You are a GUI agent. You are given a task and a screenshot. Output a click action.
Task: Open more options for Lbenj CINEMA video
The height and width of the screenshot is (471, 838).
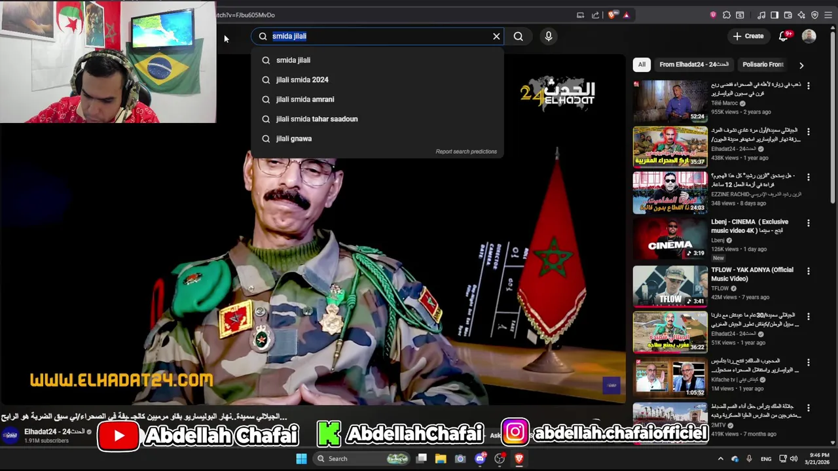pyautogui.click(x=808, y=223)
